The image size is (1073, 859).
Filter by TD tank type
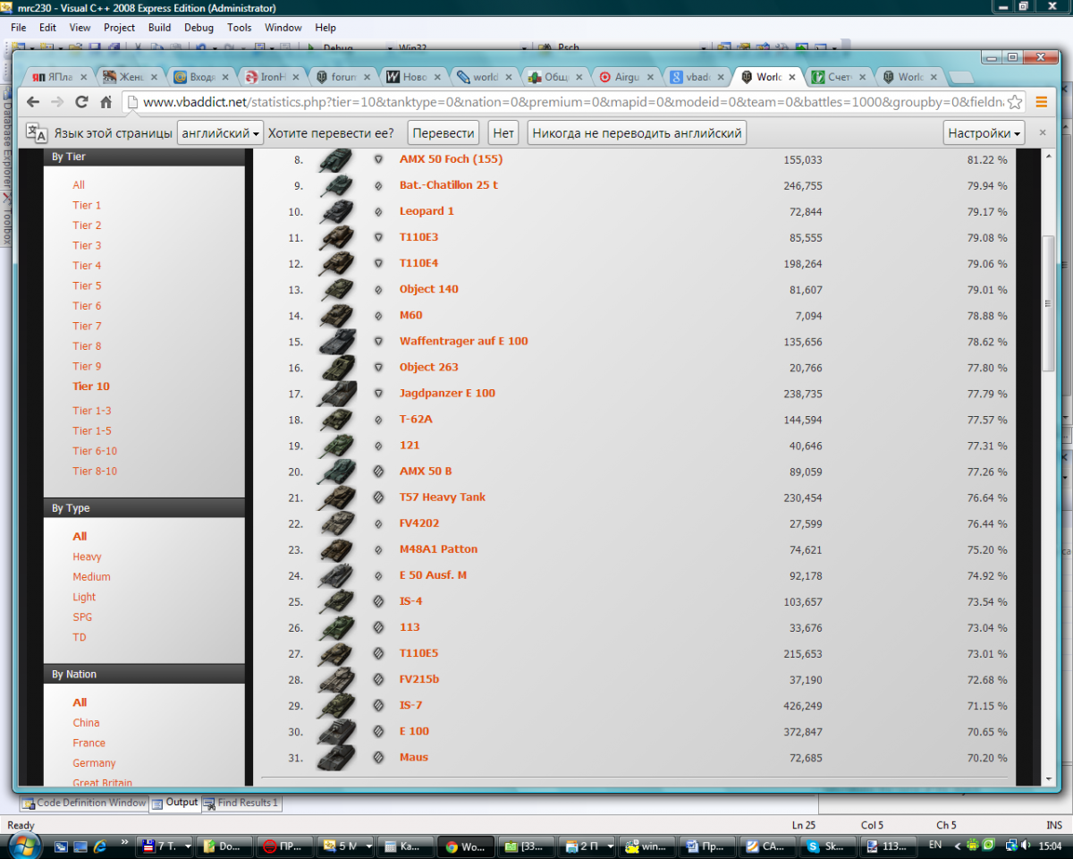tap(80, 637)
